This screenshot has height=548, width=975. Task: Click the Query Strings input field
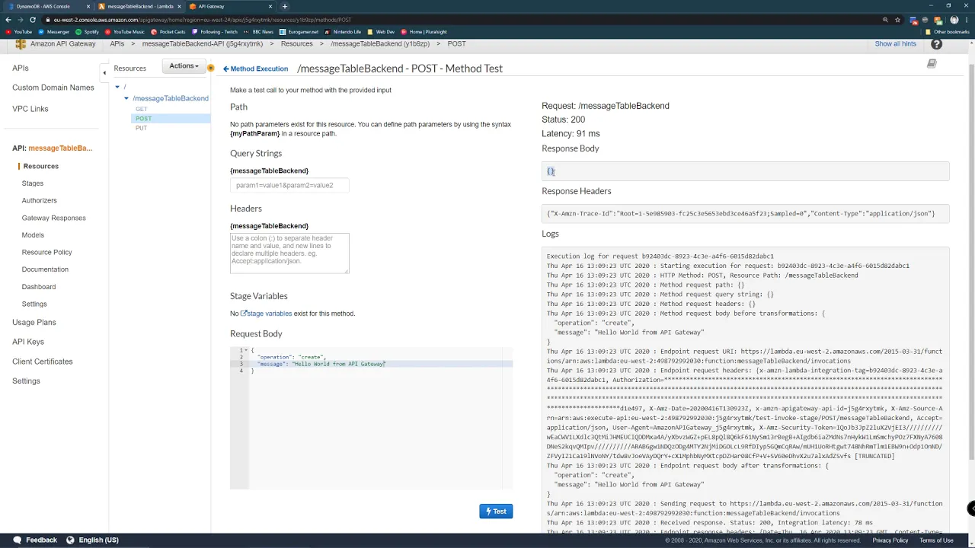pyautogui.click(x=289, y=185)
